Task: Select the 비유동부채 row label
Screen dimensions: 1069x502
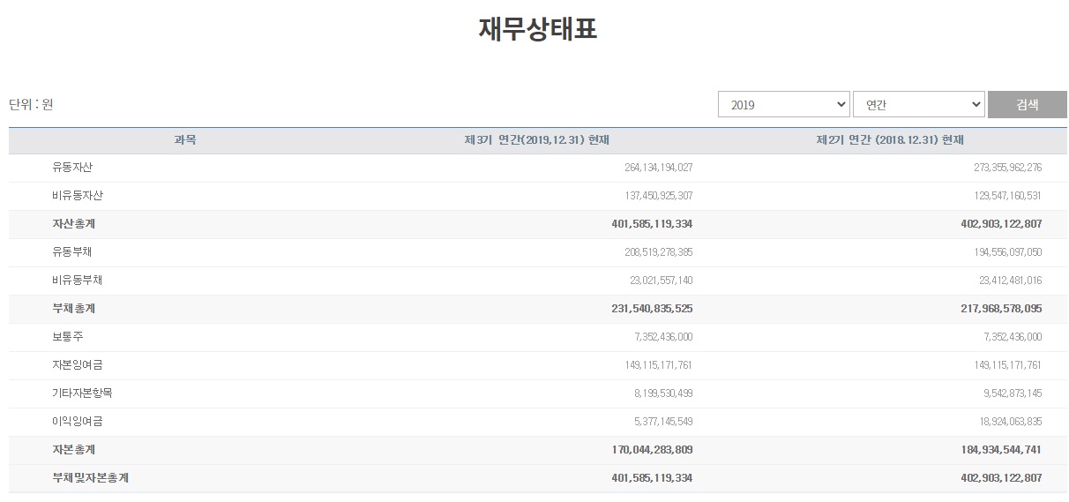Action: pos(78,281)
